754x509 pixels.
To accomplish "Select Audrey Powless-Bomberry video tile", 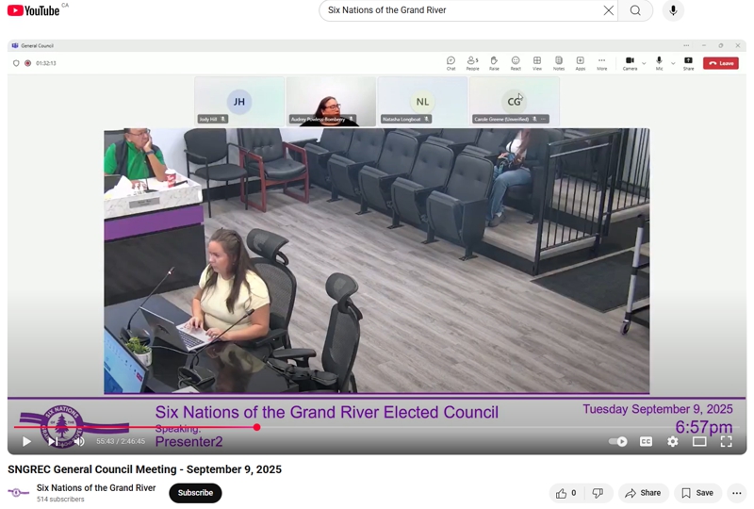I will [331, 102].
